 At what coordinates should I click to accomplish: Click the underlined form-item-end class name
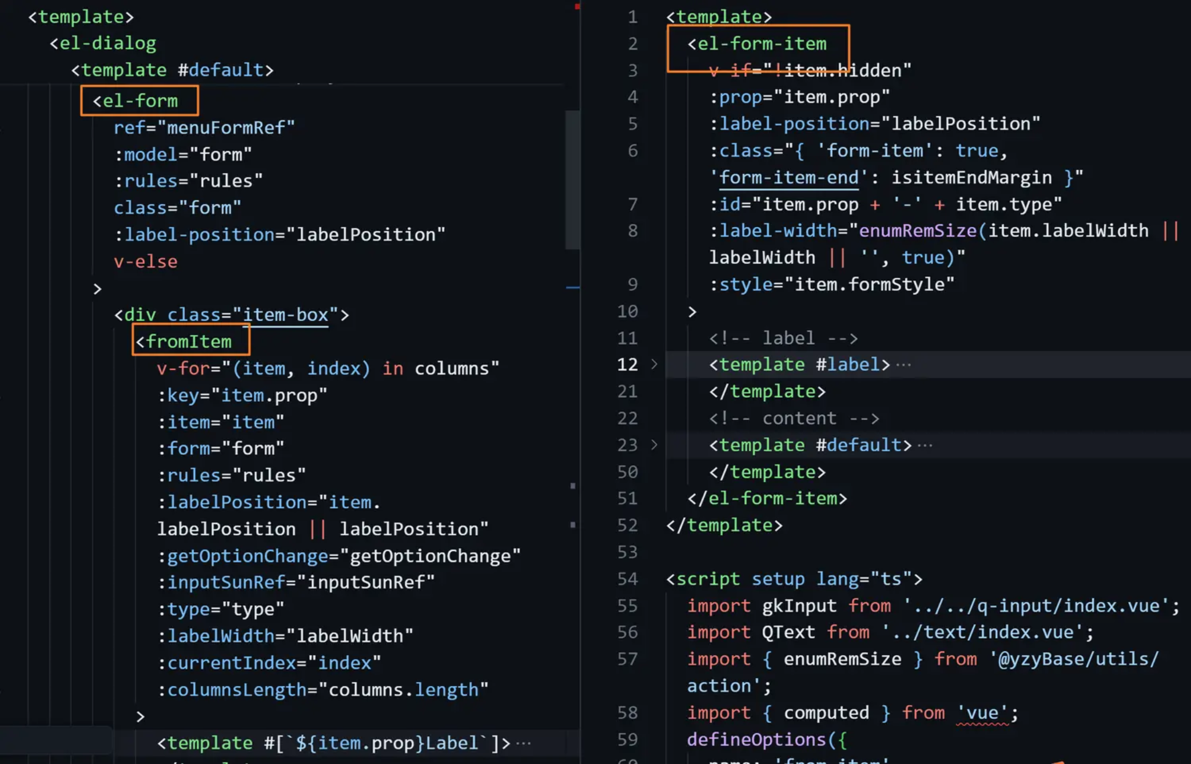pyautogui.click(x=788, y=177)
